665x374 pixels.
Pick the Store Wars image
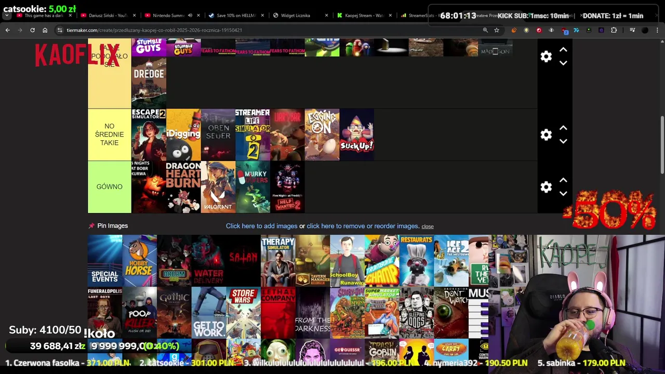tap(243, 313)
